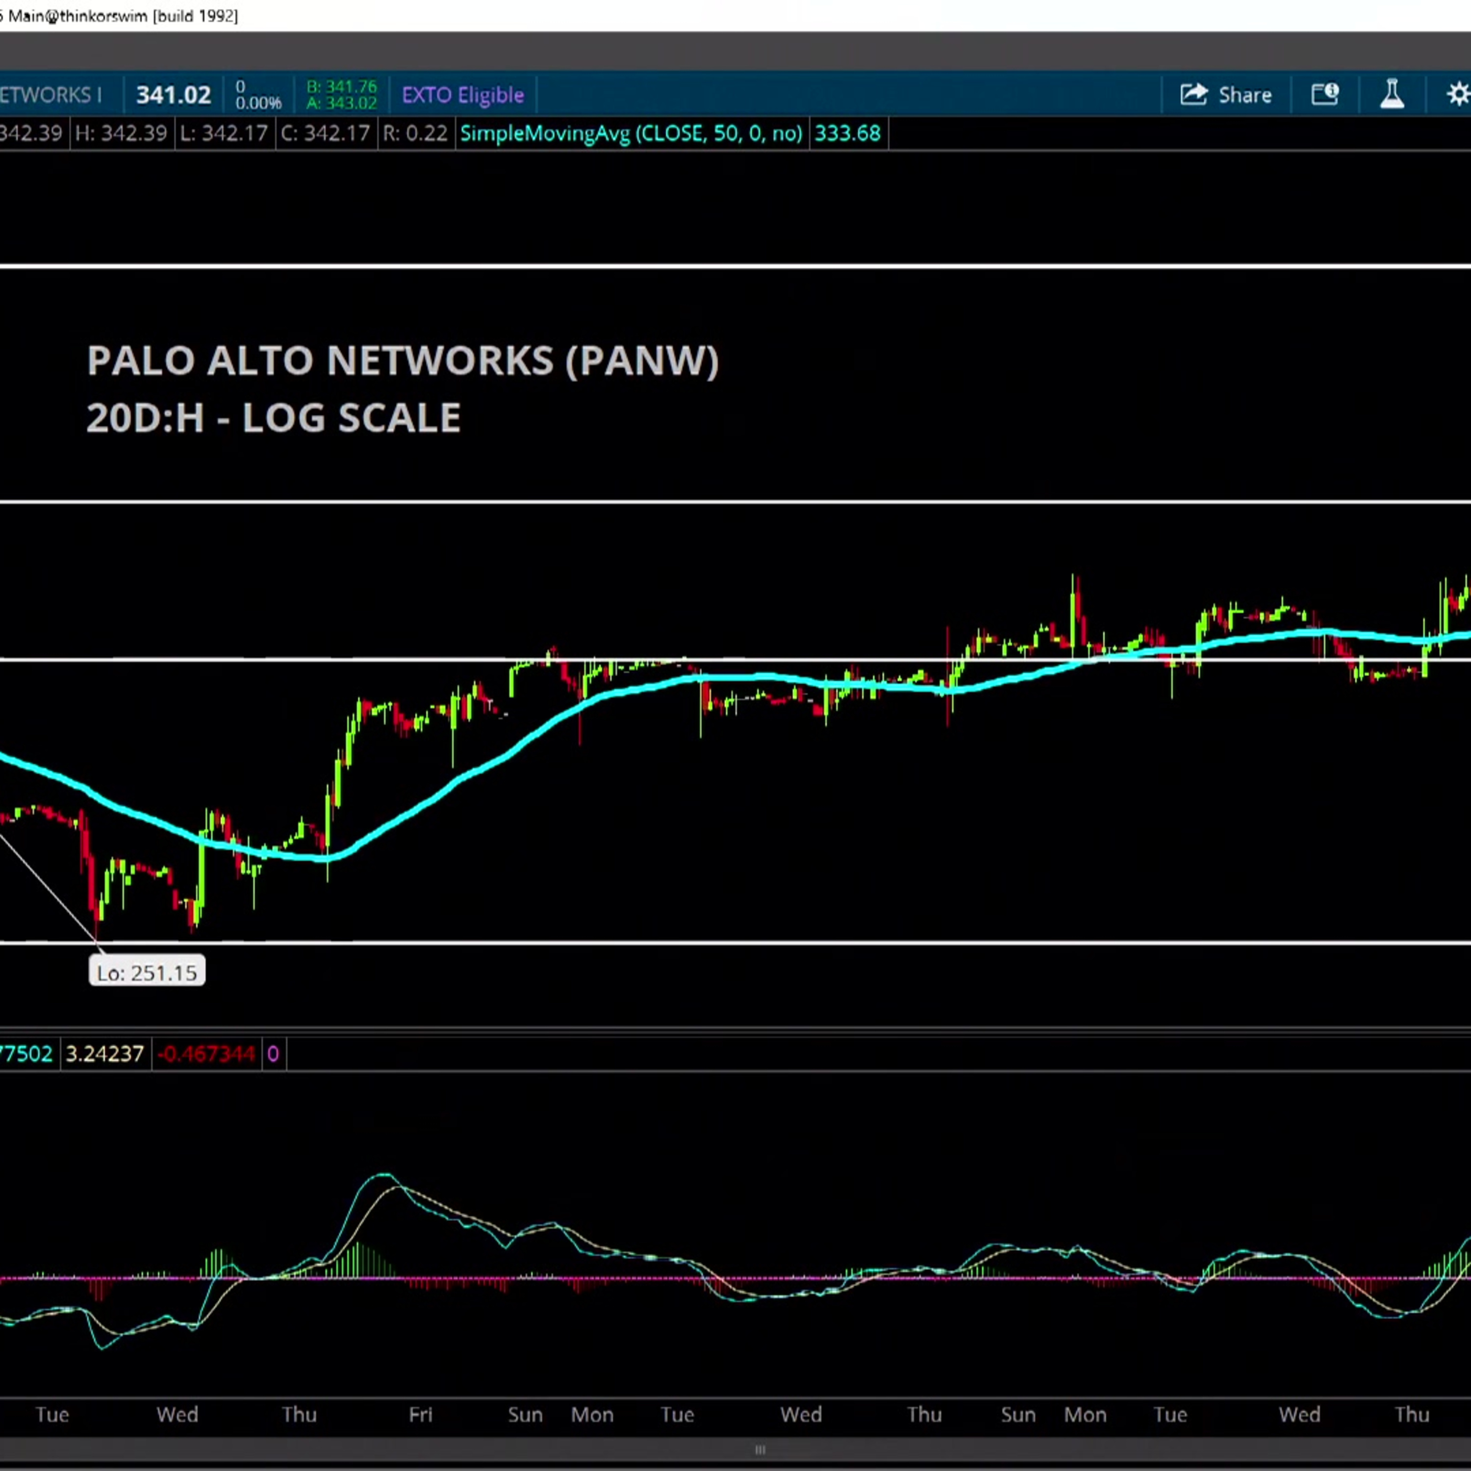
Task: Click the Lo: 251.15 price bubble
Action: click(x=147, y=972)
